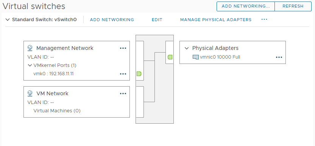This screenshot has height=146, width=315.
Task: Select the vmnic0 10000 Full adapter entry
Action: (220, 57)
